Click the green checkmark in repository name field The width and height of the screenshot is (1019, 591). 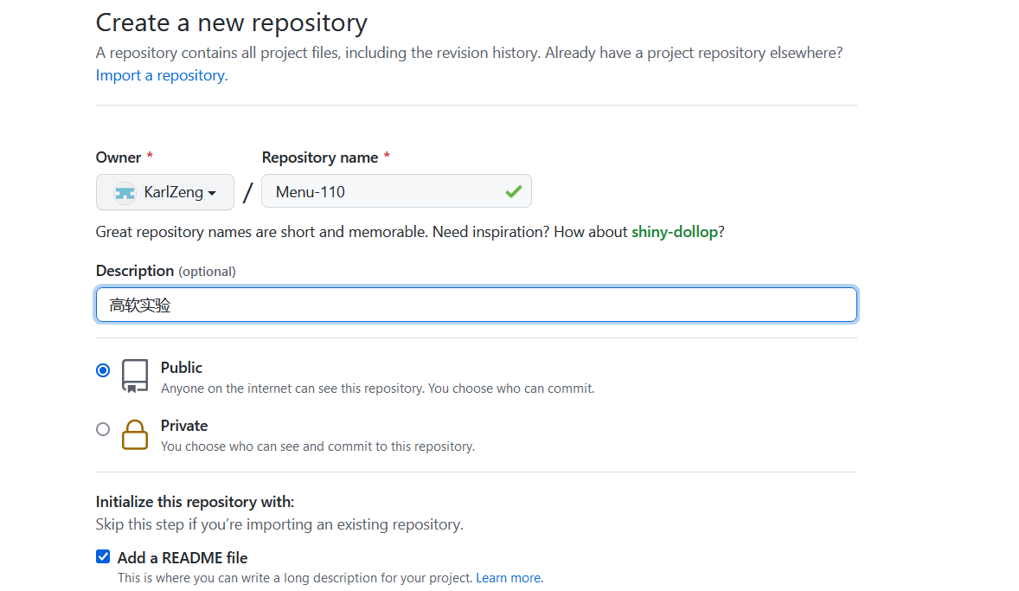click(x=514, y=191)
